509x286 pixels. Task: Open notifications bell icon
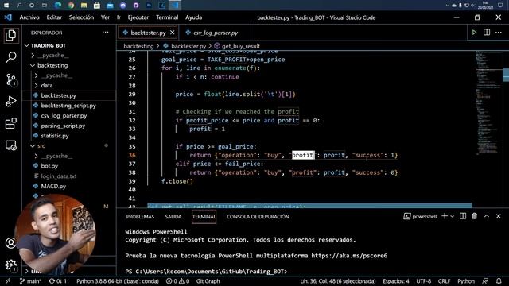(499, 281)
